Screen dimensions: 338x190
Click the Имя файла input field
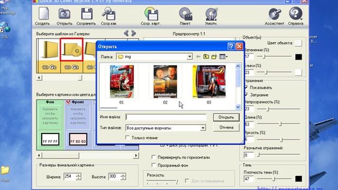[x=166, y=117]
